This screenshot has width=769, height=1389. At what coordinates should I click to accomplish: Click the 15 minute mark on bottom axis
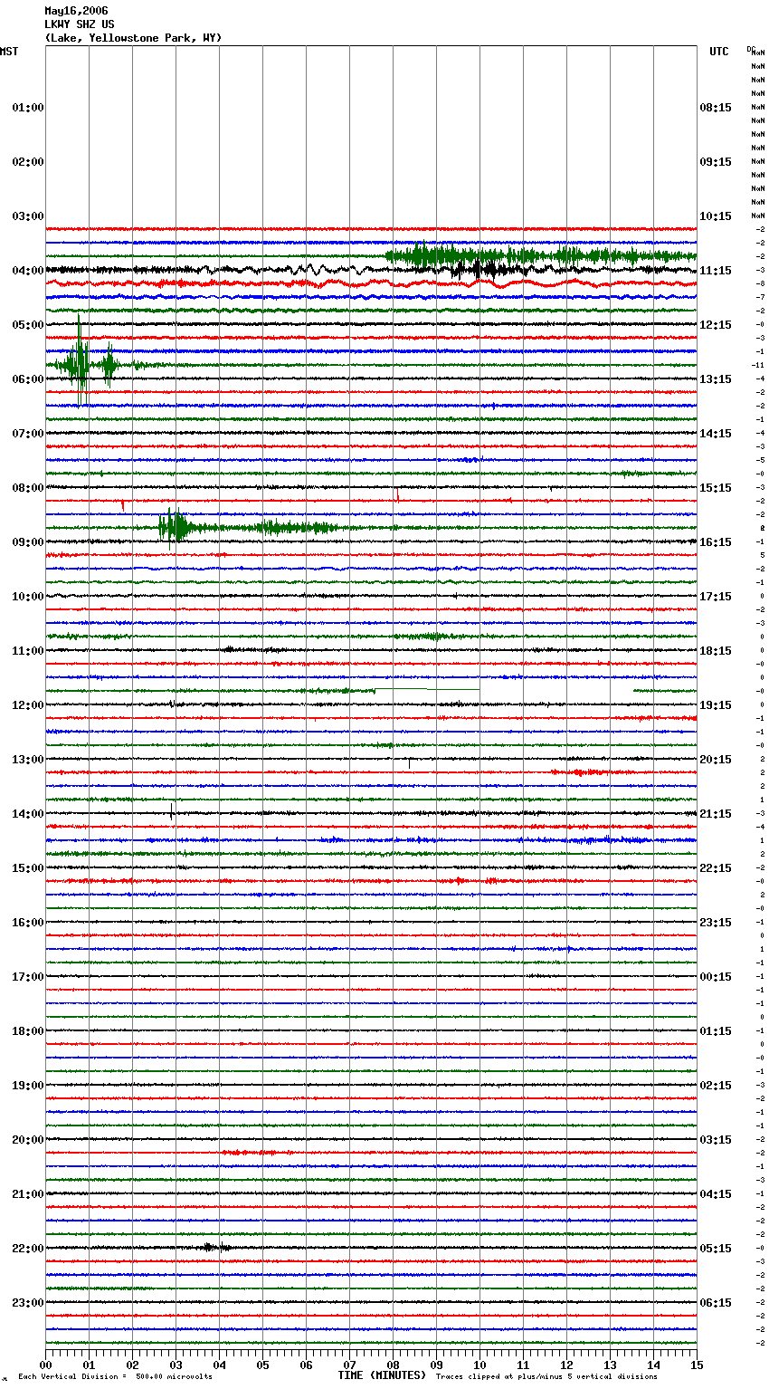[x=696, y=1365]
